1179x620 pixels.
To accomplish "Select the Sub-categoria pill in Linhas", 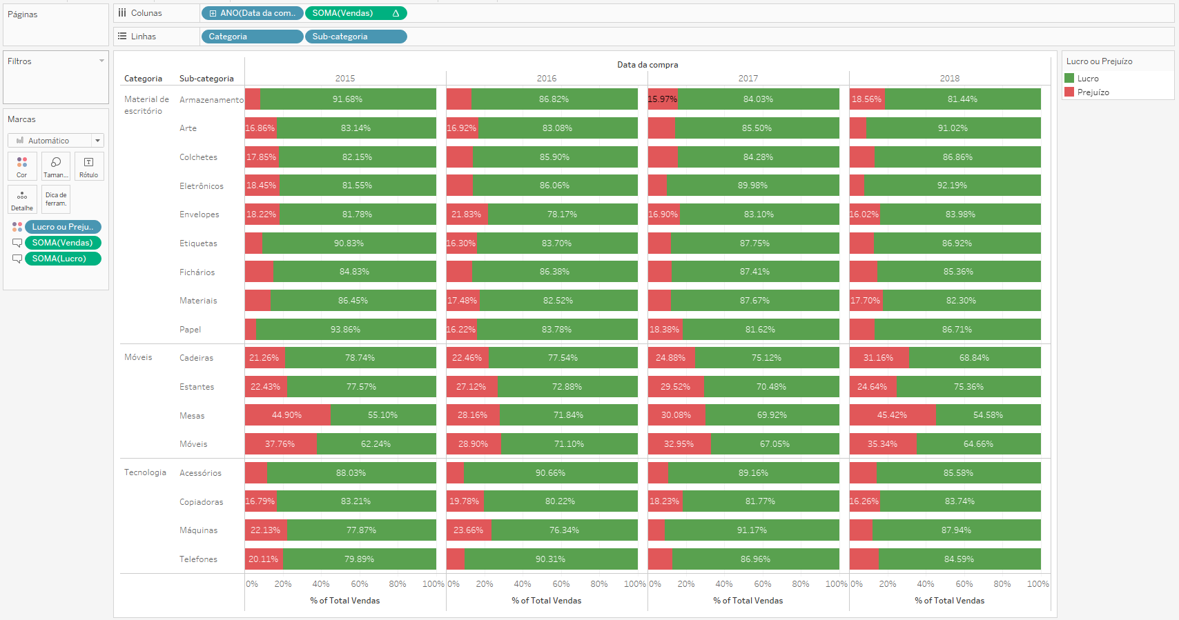I will tap(356, 37).
